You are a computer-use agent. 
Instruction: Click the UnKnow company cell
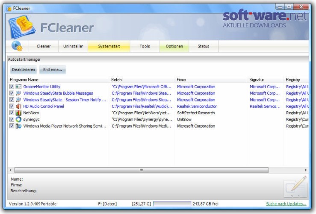184,119
